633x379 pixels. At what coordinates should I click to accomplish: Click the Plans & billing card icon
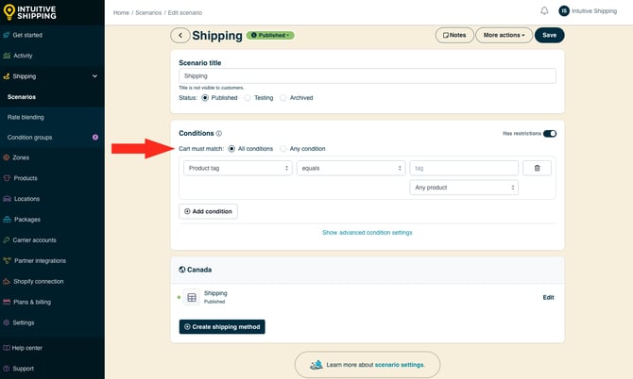(7, 302)
